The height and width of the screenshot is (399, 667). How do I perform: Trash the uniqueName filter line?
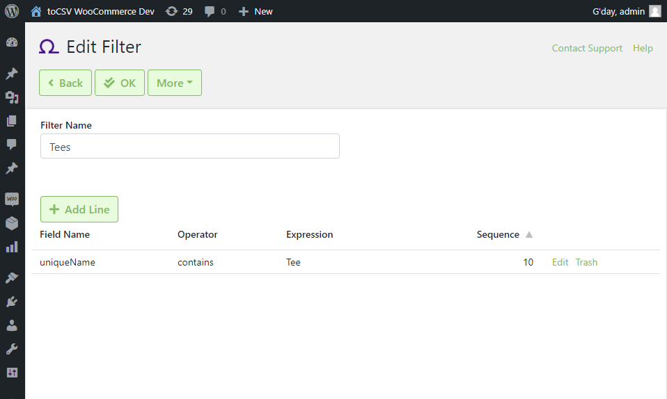pos(586,262)
